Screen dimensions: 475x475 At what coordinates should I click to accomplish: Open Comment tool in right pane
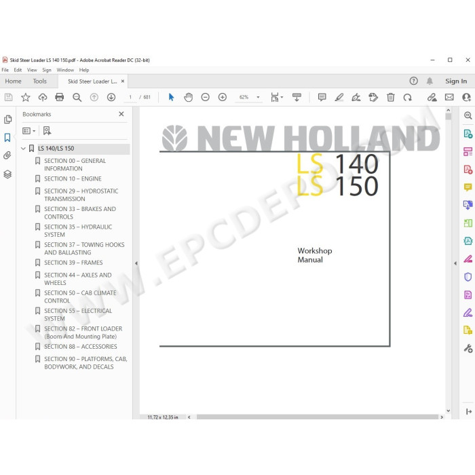pyautogui.click(x=468, y=187)
